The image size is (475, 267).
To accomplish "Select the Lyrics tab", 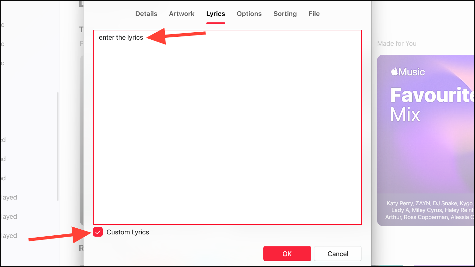I will (x=216, y=14).
